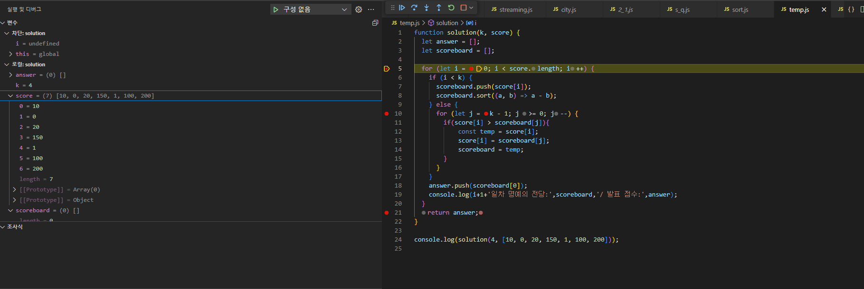The height and width of the screenshot is (289, 864).
Task: Open launch.json with gear icon
Action: (x=359, y=9)
